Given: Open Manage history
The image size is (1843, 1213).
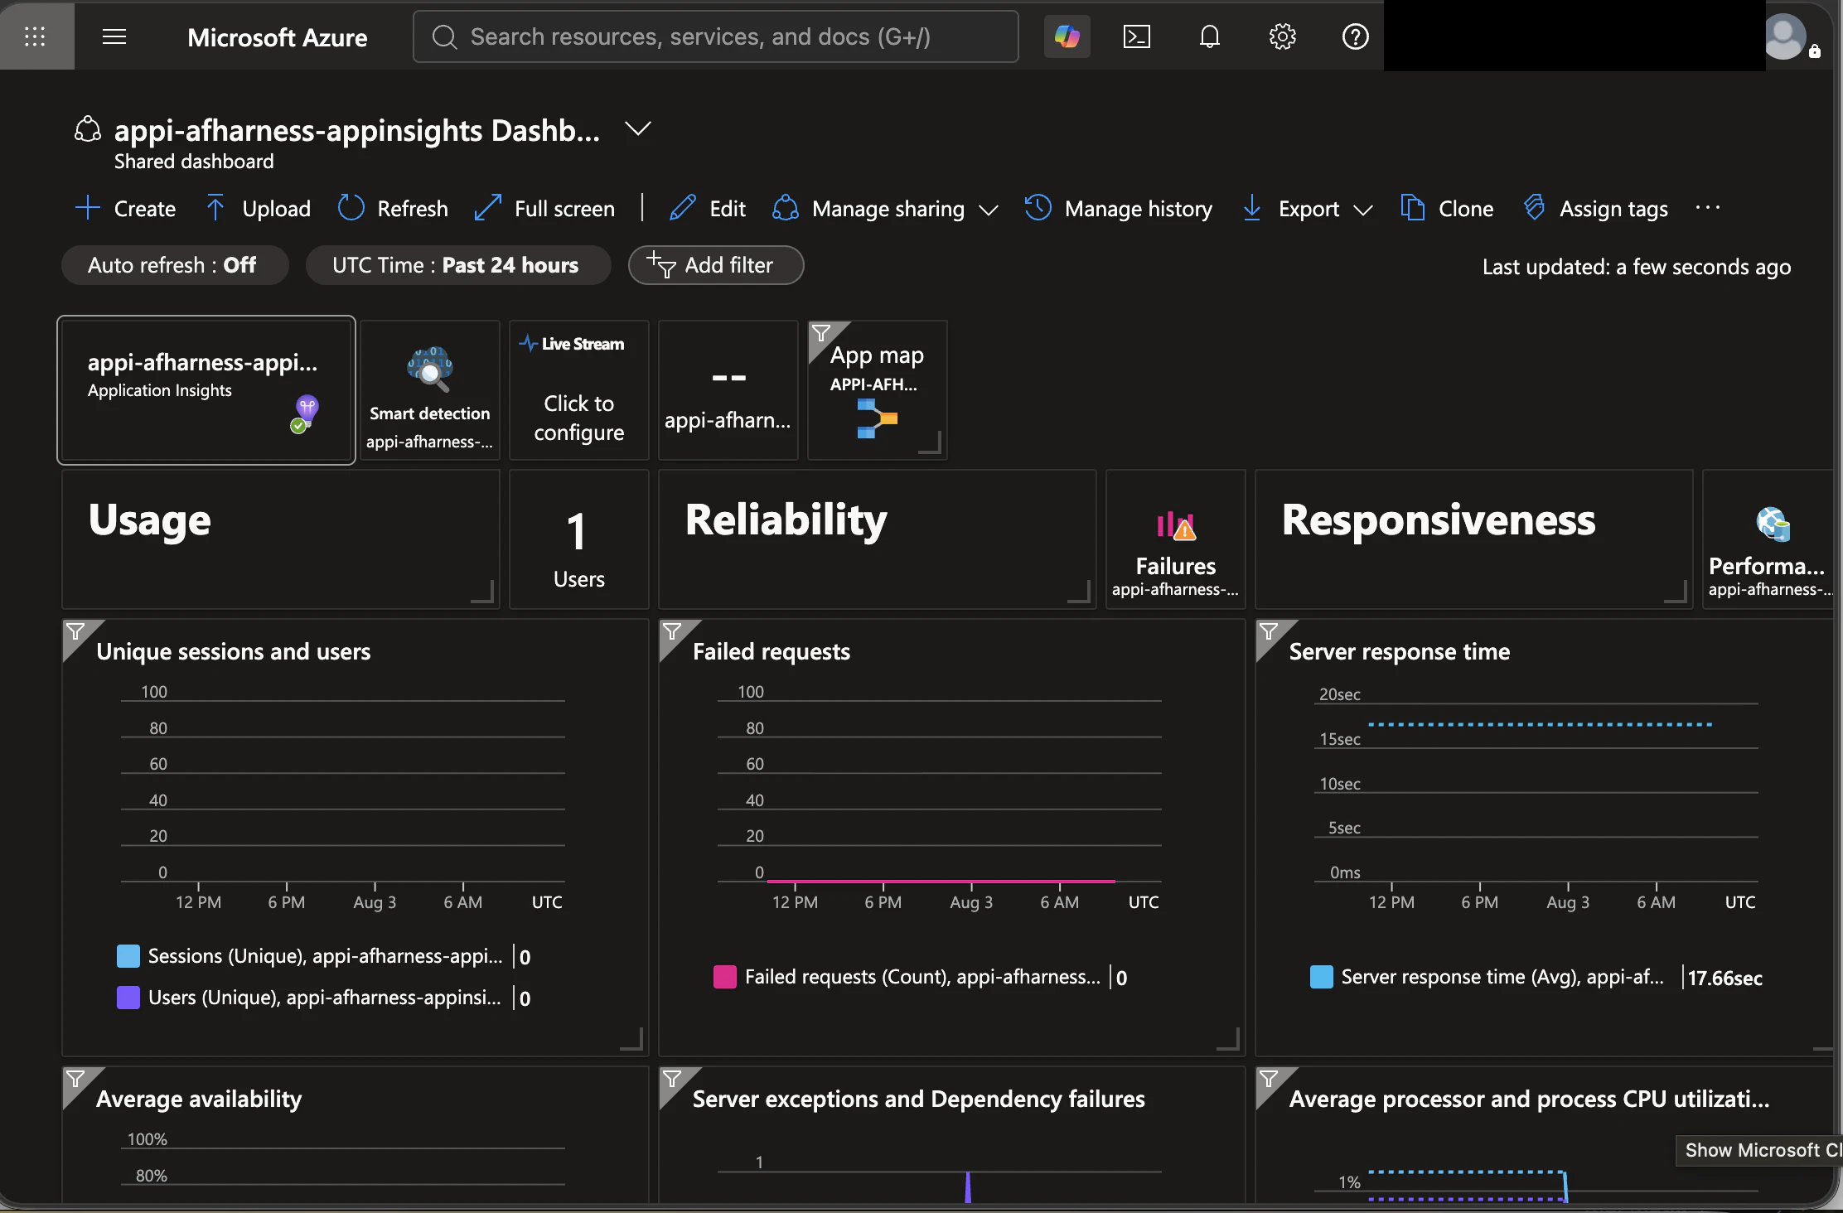Looking at the screenshot, I should pos(1119,209).
